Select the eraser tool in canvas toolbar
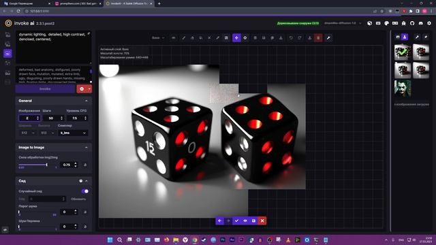The height and width of the screenshot is (245, 436). (192, 38)
